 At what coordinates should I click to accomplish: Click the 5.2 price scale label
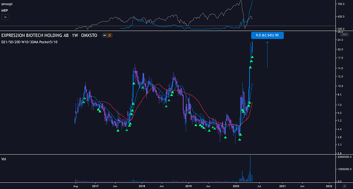pyautogui.click(x=340, y=121)
